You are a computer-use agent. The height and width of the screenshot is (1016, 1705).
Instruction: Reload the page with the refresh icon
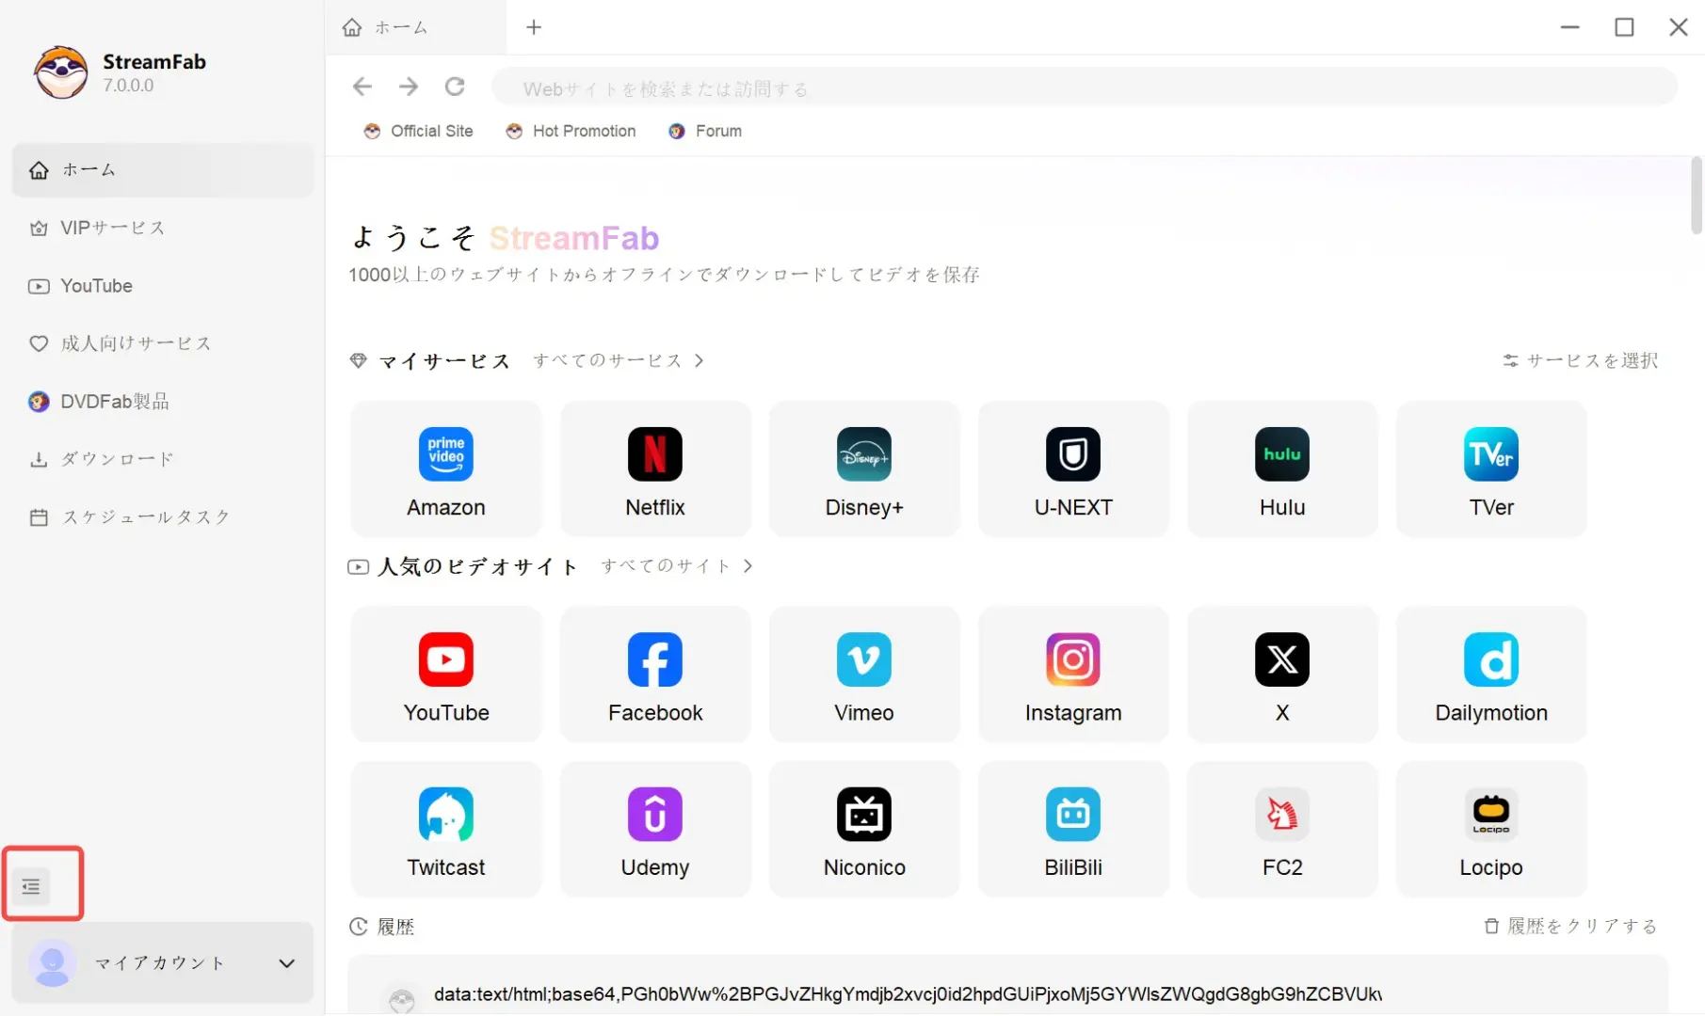455,87
